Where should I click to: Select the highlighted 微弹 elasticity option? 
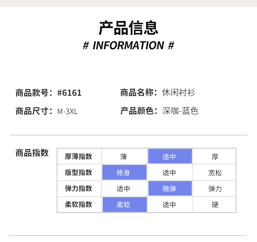point(169,189)
